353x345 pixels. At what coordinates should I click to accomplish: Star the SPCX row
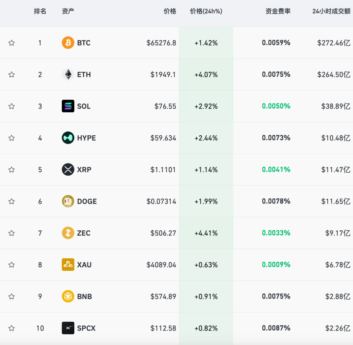11,328
